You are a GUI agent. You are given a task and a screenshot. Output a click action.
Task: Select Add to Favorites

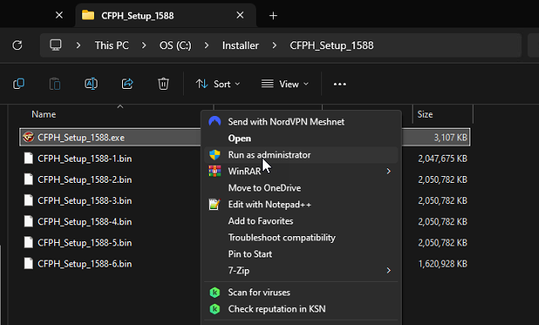(x=301, y=221)
